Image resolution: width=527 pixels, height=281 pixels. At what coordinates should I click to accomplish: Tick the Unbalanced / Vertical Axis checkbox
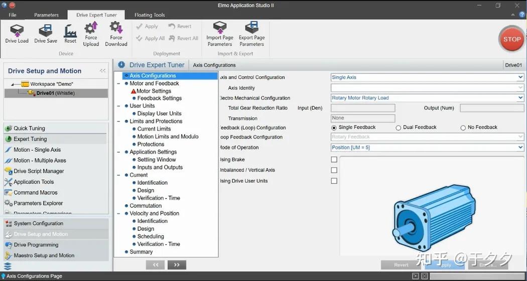[x=334, y=170]
